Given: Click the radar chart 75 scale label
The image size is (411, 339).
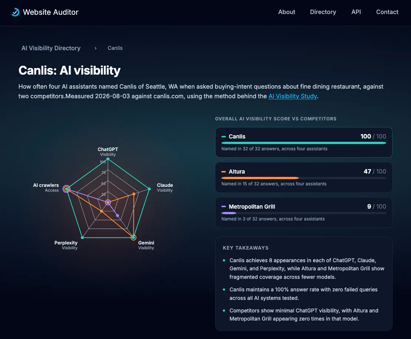Looking at the screenshot, I should click(x=103, y=173).
